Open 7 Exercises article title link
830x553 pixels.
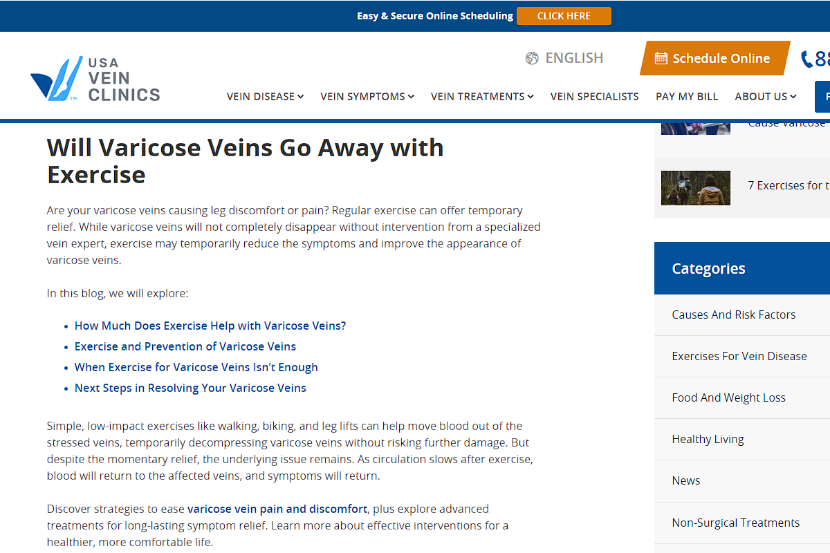pos(786,185)
